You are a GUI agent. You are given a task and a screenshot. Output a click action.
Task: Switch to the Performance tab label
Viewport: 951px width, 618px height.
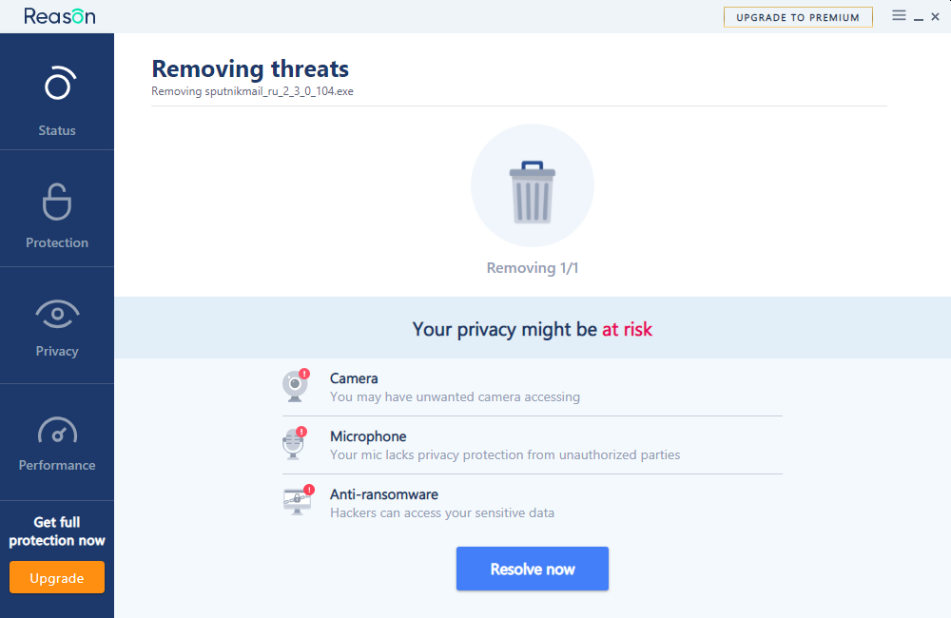57,465
